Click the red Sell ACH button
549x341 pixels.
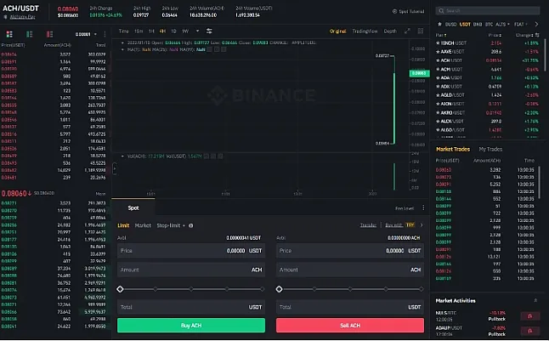click(350, 326)
